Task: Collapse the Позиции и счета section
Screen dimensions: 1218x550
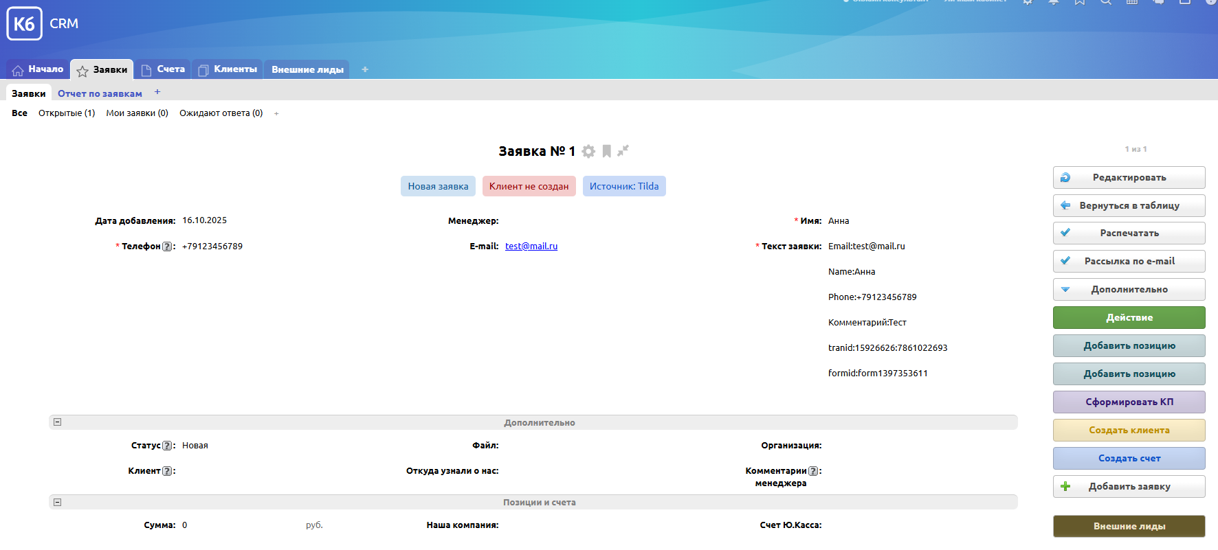Action: point(58,502)
